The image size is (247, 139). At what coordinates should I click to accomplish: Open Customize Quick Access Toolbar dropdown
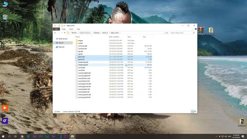pyautogui.click(x=64, y=26)
